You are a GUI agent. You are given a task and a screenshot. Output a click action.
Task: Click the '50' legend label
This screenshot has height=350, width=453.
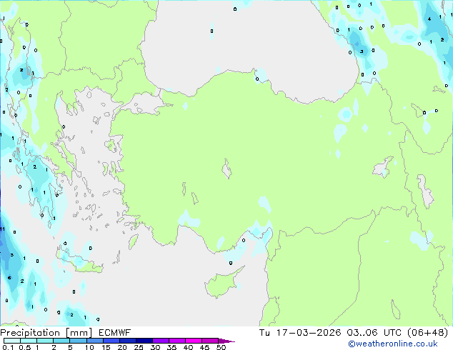click(221, 347)
